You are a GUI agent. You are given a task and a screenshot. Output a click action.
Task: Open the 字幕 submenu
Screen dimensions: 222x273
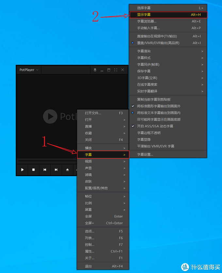click(x=103, y=155)
